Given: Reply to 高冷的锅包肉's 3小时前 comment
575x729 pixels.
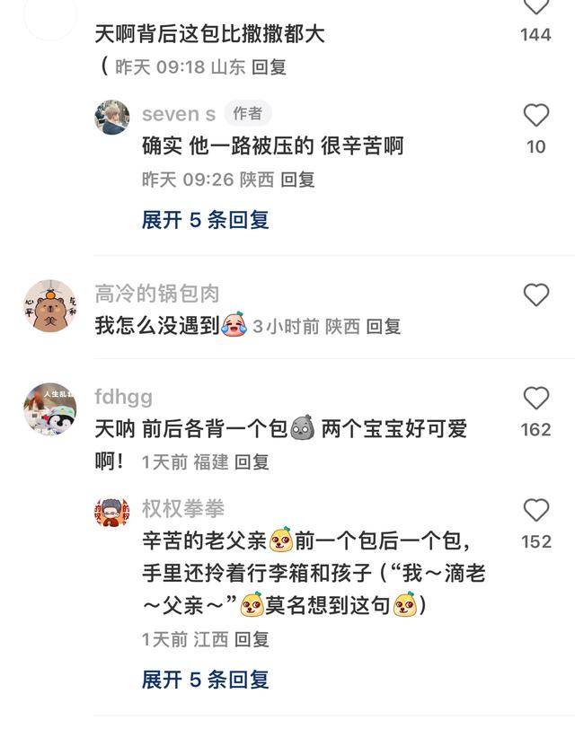Looking at the screenshot, I should coord(384,327).
